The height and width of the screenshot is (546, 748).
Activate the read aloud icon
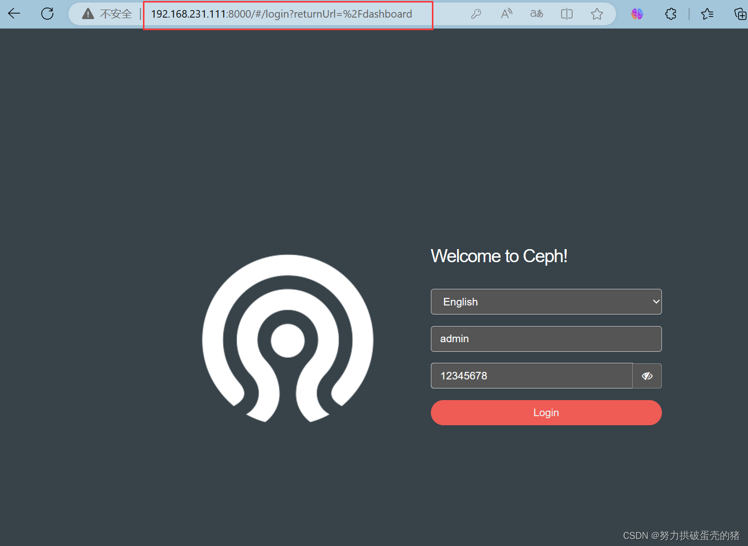pyautogui.click(x=506, y=14)
